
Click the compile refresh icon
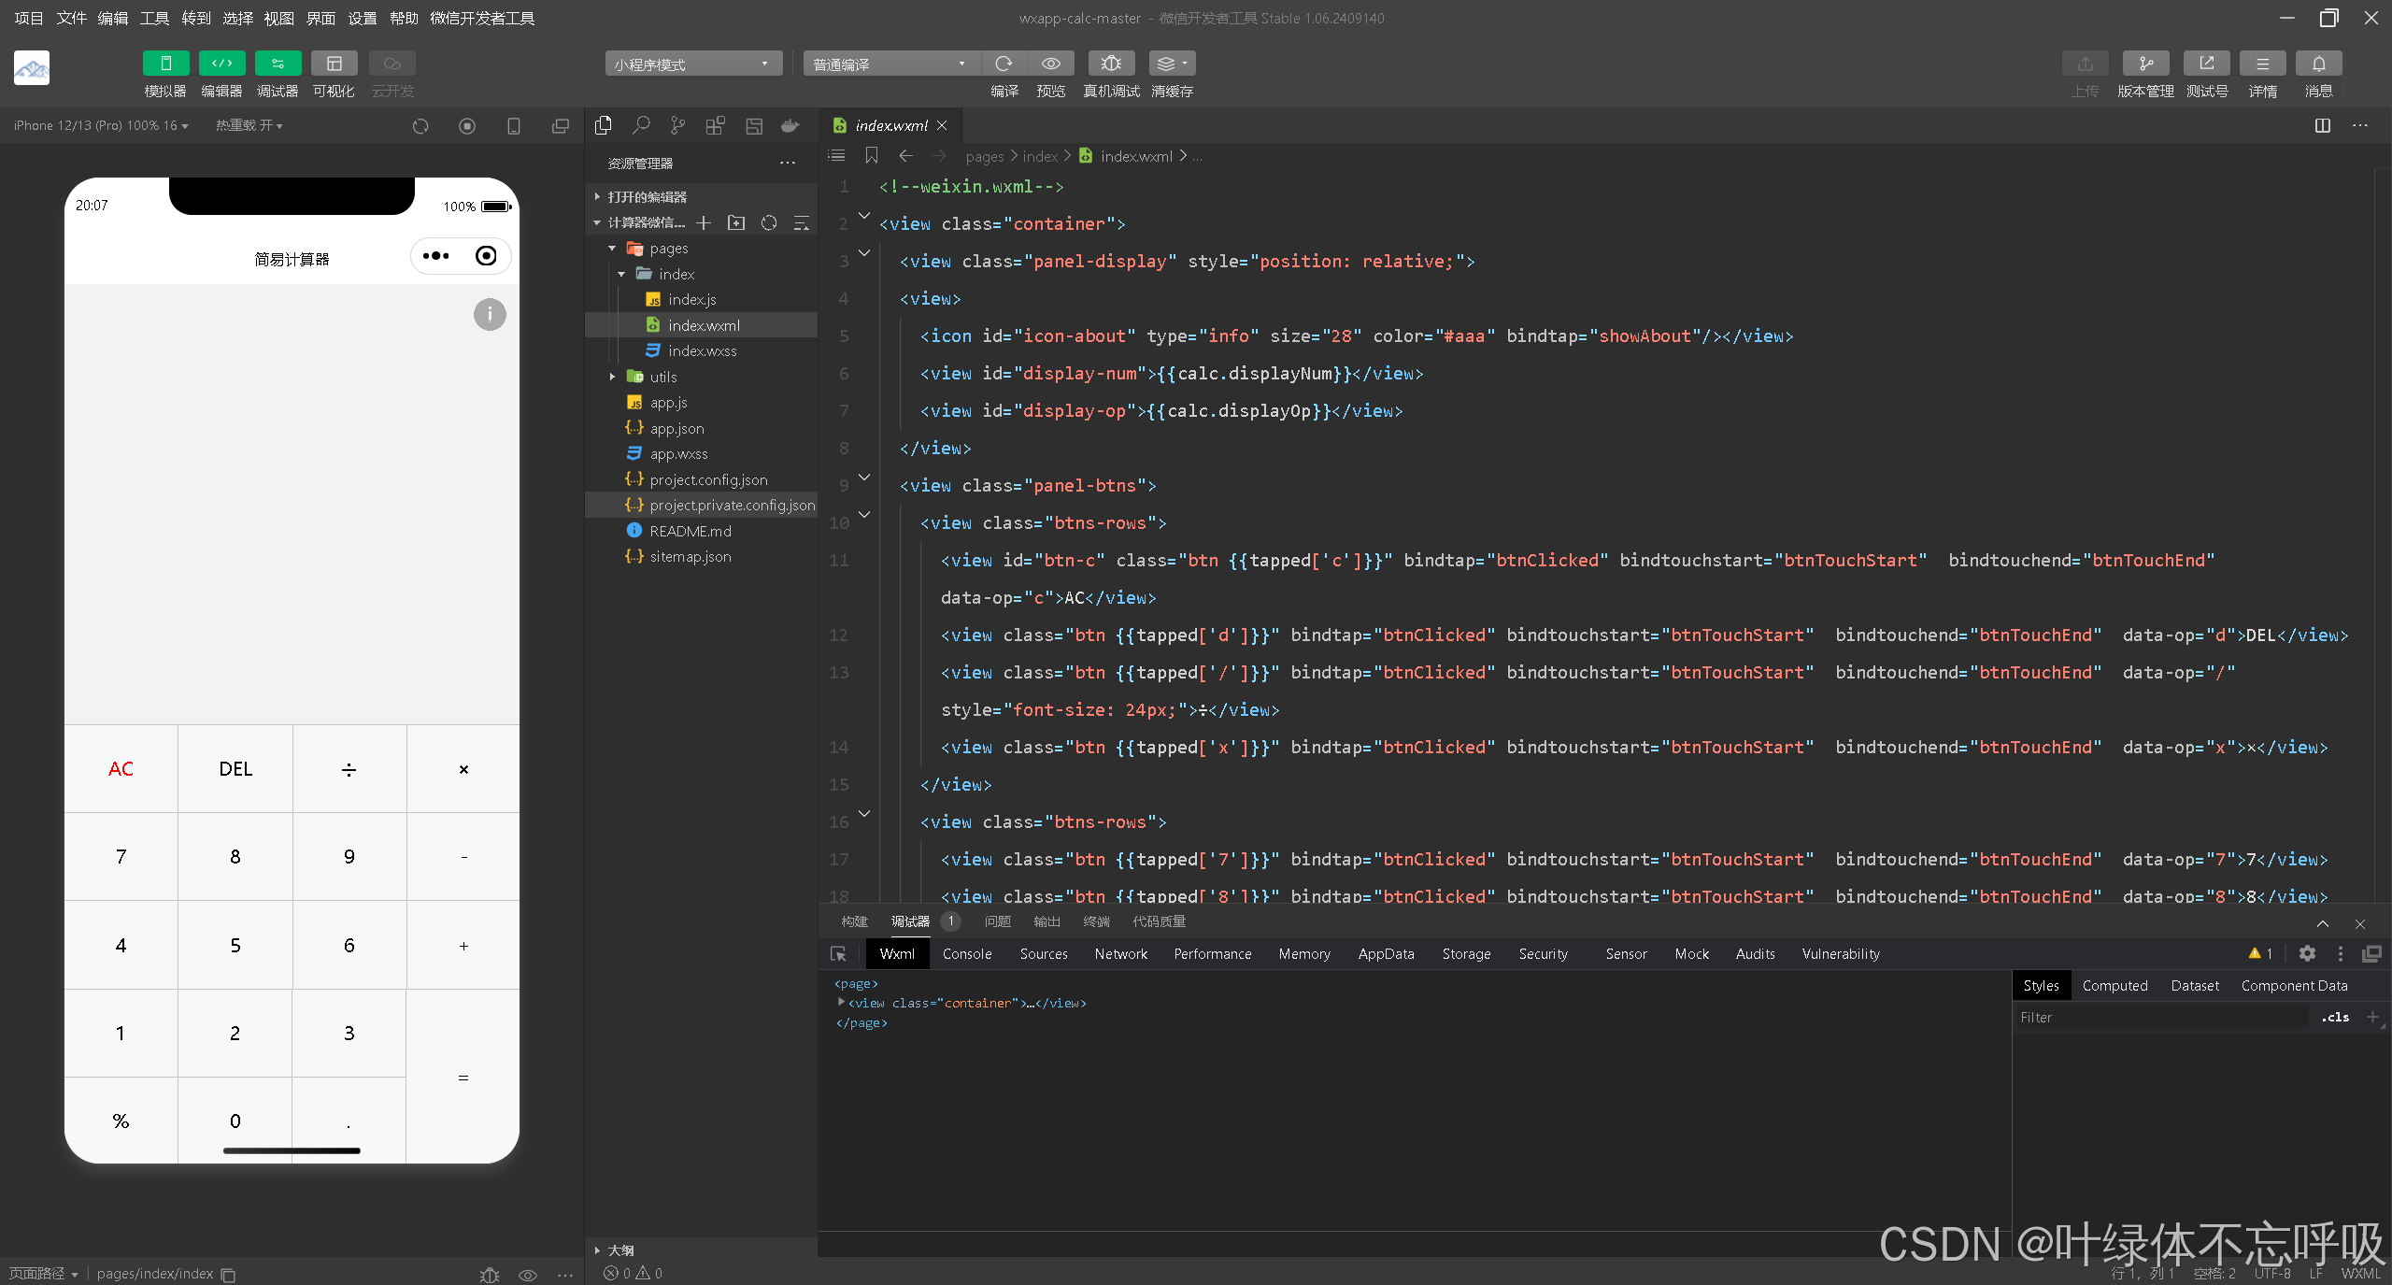point(1004,64)
